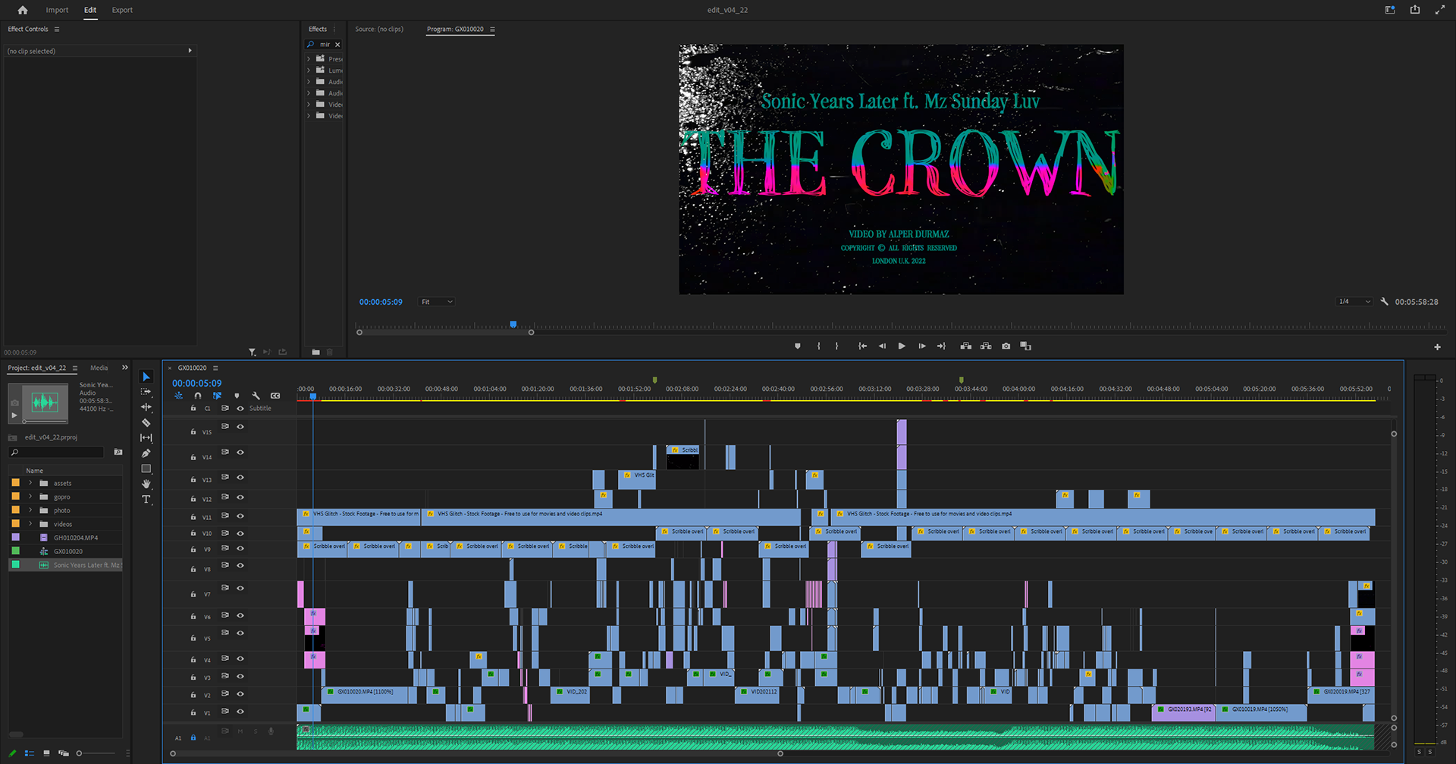Select the Track Select Forward tool

[146, 392]
